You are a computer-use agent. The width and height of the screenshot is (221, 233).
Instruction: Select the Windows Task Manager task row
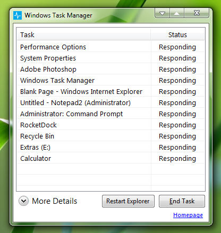110,81
